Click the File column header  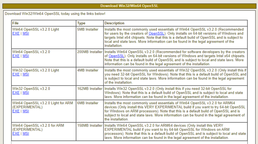15,23
